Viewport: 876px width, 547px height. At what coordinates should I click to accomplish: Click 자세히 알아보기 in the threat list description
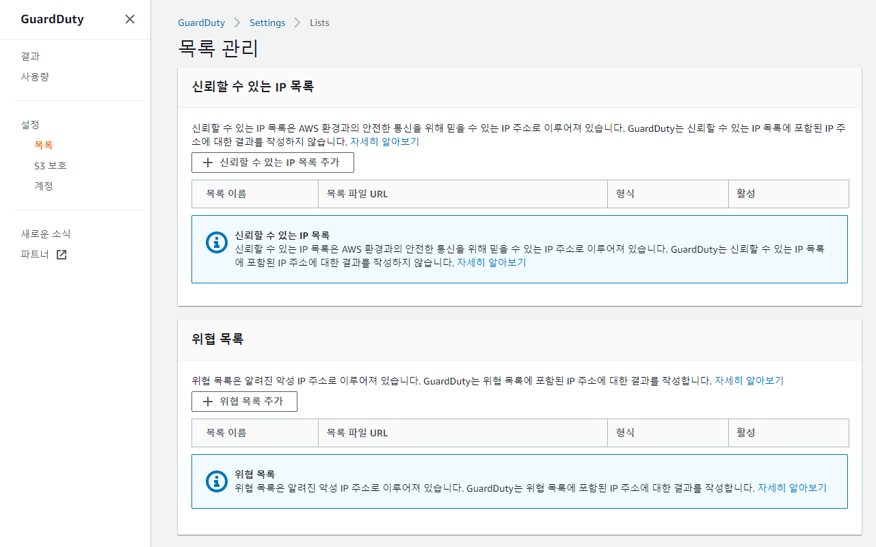[749, 381]
